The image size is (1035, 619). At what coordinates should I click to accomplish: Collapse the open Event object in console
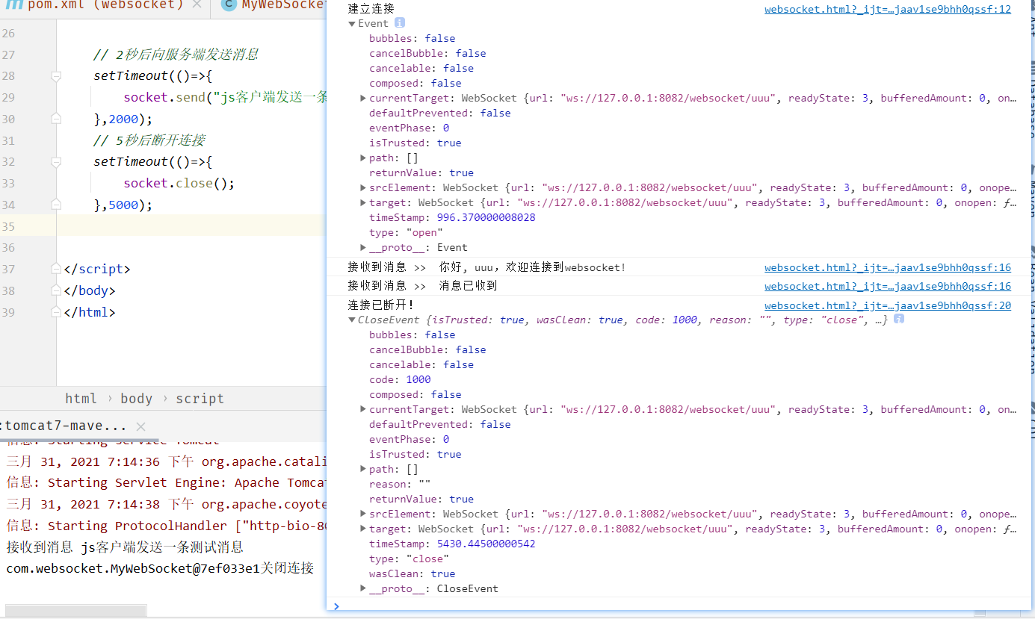352,24
